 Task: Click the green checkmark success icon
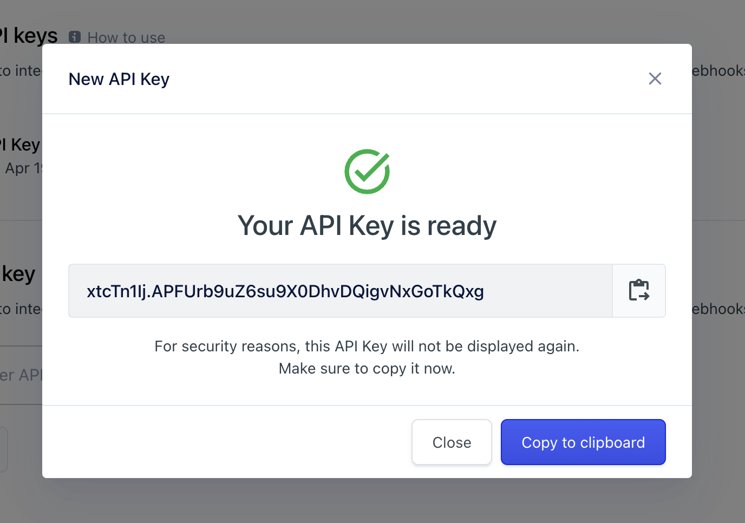coord(367,171)
